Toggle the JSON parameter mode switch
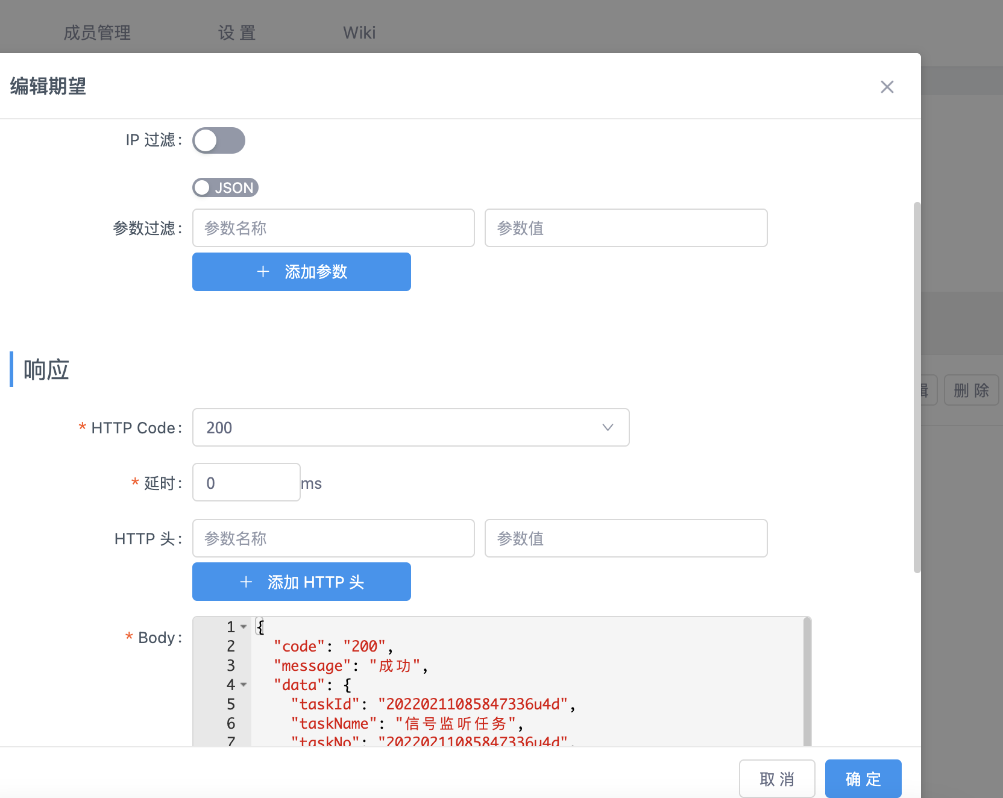 pyautogui.click(x=225, y=187)
